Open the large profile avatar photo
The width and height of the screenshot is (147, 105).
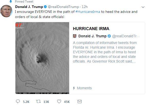6,11
